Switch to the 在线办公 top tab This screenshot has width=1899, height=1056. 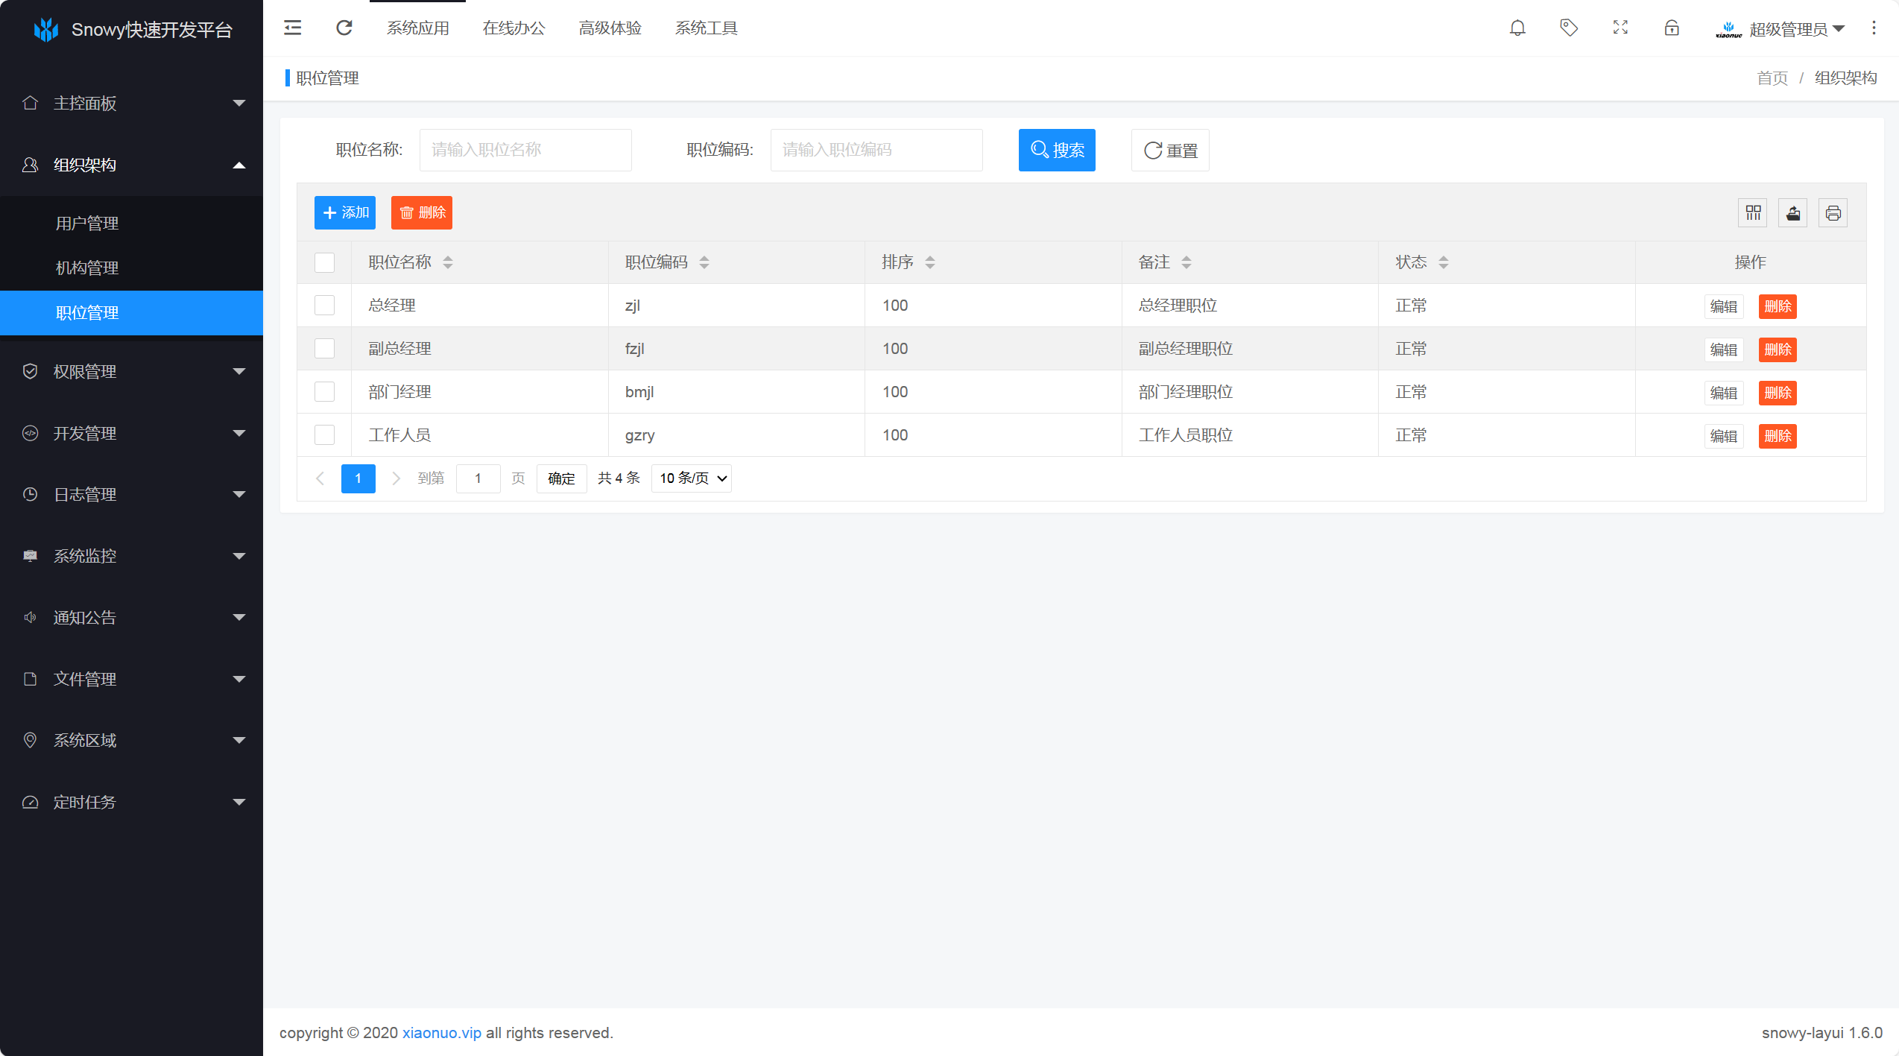[514, 28]
